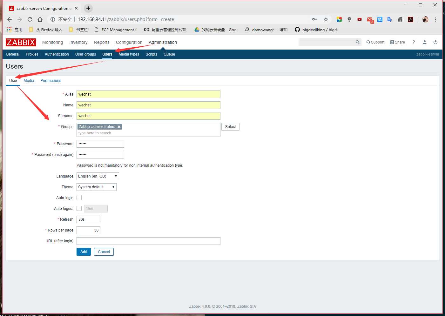Click the browser address bar URL
The image size is (445, 316).
(126, 19)
